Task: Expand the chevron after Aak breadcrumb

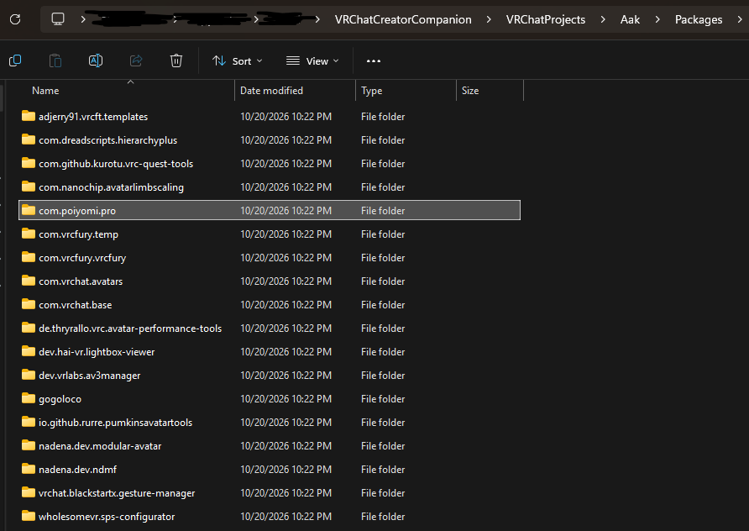Action: click(657, 19)
